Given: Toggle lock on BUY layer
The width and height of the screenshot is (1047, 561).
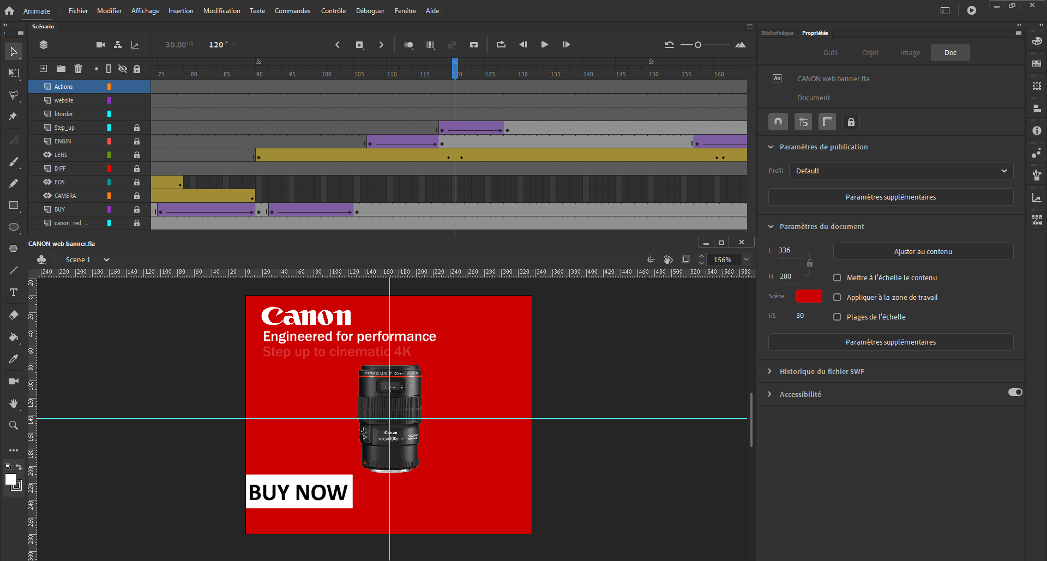Looking at the screenshot, I should [x=137, y=209].
